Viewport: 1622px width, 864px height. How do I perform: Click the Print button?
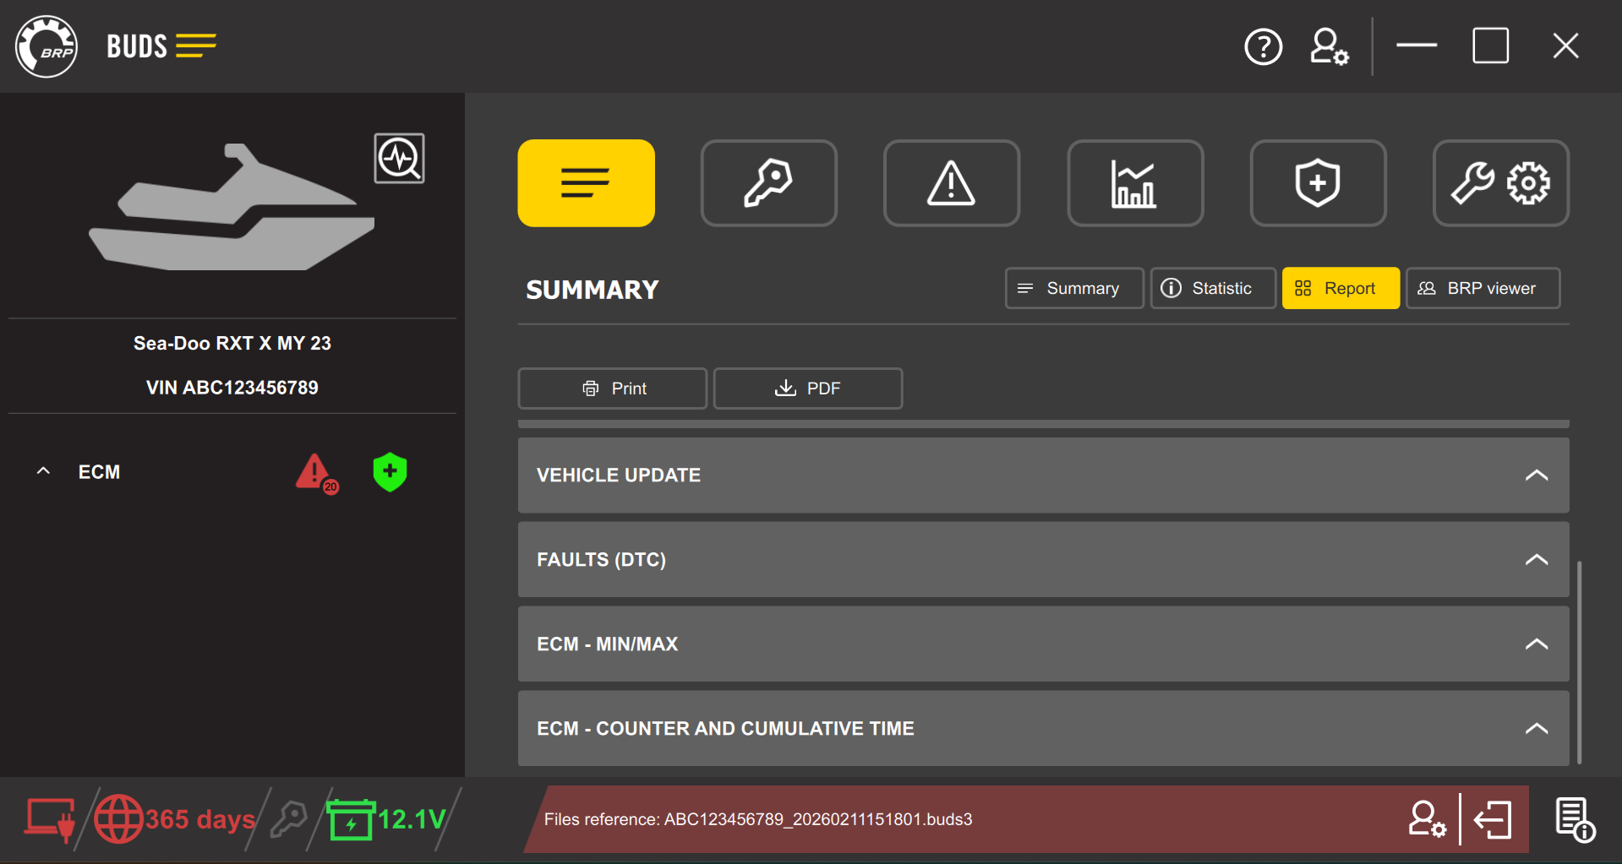[612, 389]
